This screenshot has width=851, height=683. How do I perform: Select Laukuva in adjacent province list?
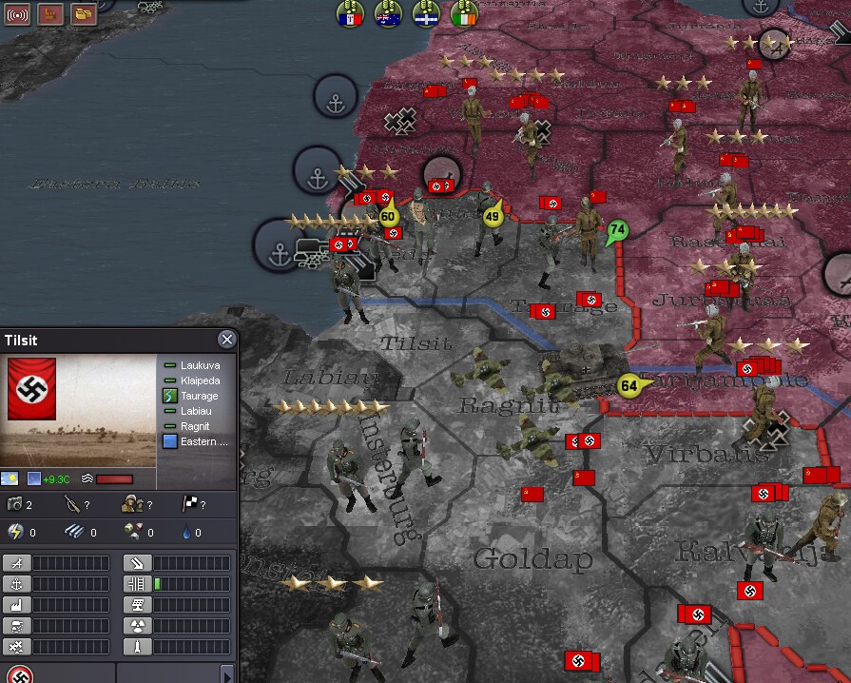coord(200,365)
